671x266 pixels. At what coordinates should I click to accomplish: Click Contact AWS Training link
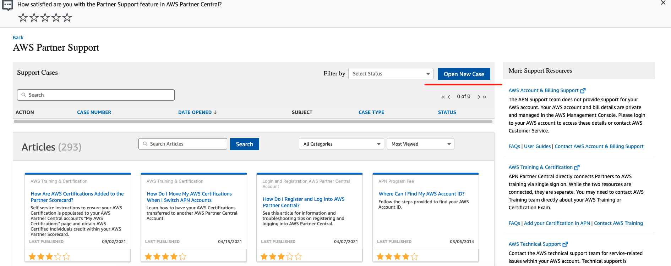pos(618,223)
